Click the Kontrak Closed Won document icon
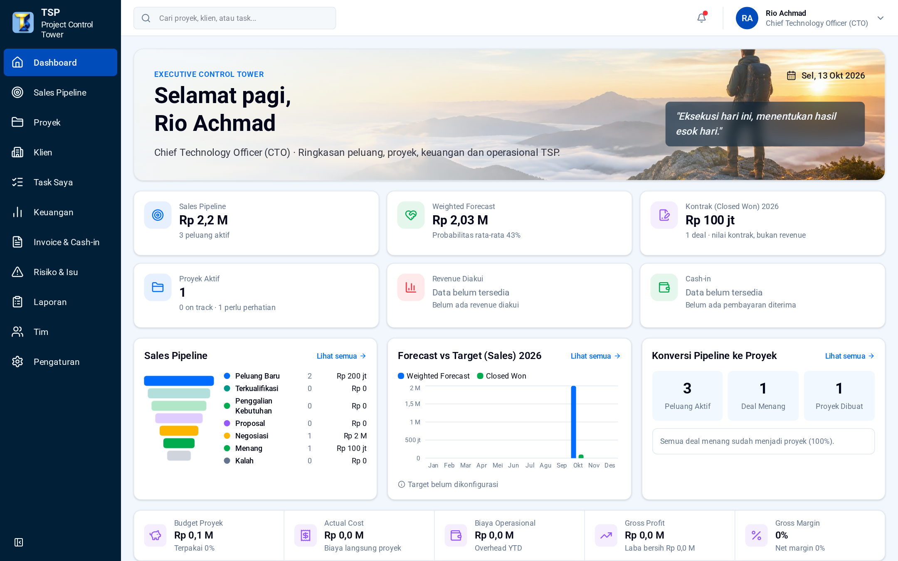This screenshot has height=561, width=898. click(664, 215)
